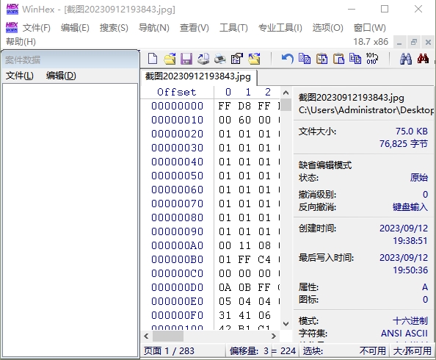This screenshot has height=360, width=436.
Task: Select hex byte 0A in row 000000D0
Action: coord(225,287)
